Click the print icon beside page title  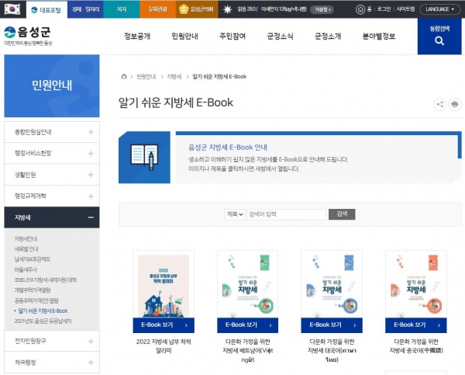454,104
